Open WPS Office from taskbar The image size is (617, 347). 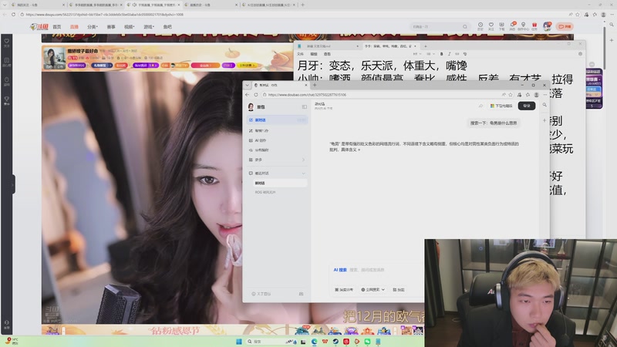coord(325,342)
